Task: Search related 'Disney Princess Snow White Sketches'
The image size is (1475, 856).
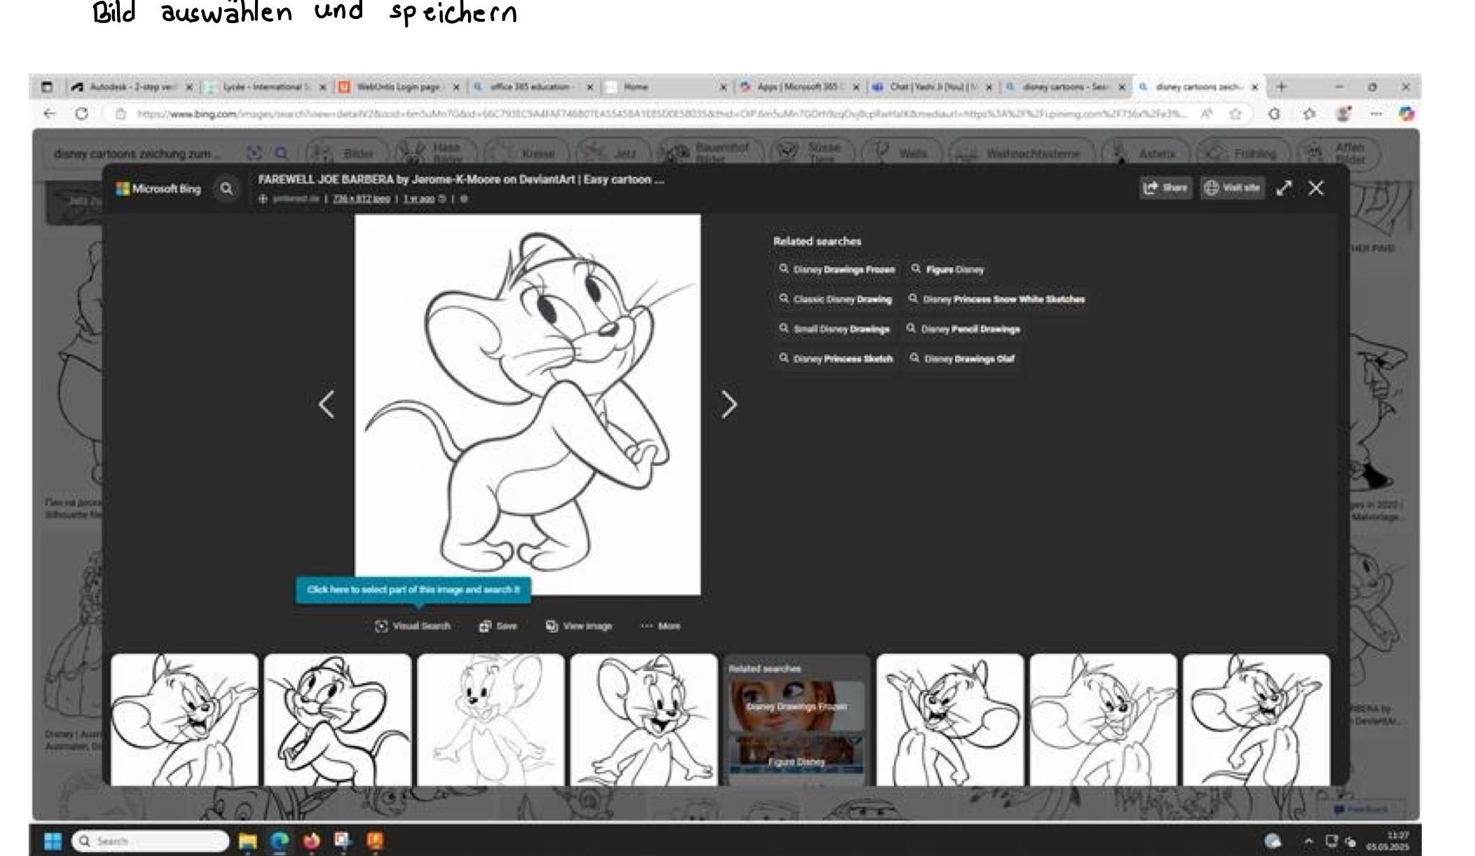Action: [996, 299]
